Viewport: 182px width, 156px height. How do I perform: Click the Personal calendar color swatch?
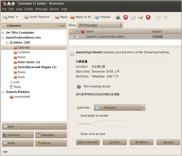click(x=97, y=107)
